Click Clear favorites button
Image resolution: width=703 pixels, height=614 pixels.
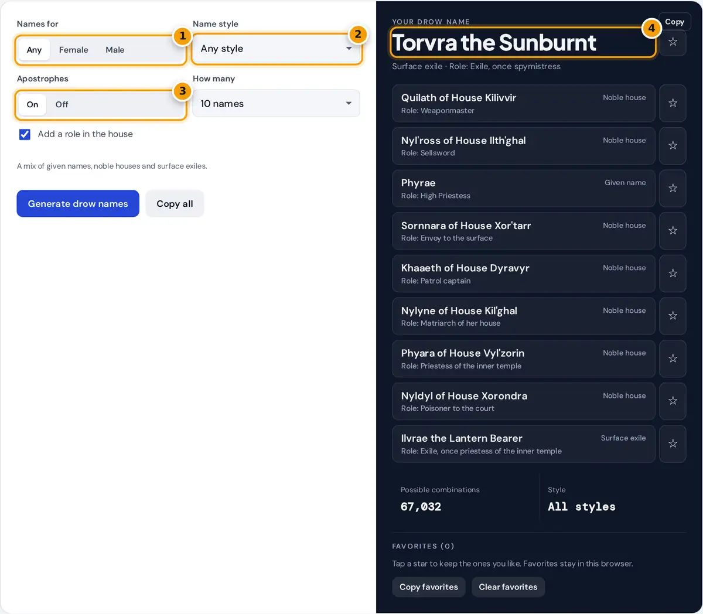coord(508,587)
